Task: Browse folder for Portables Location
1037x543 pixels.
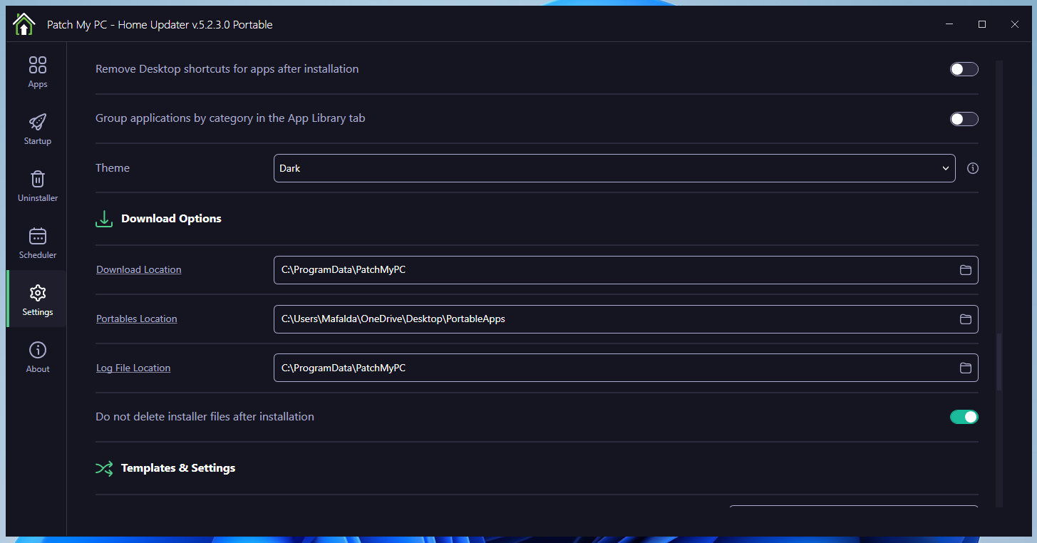Action: [x=966, y=319]
